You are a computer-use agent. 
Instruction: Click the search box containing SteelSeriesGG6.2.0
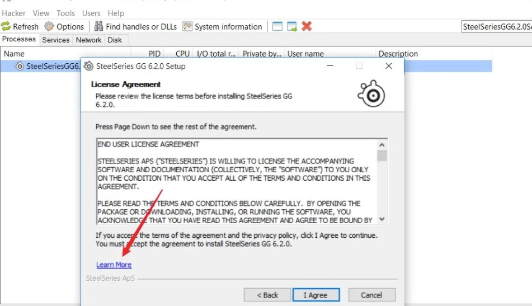(497, 26)
